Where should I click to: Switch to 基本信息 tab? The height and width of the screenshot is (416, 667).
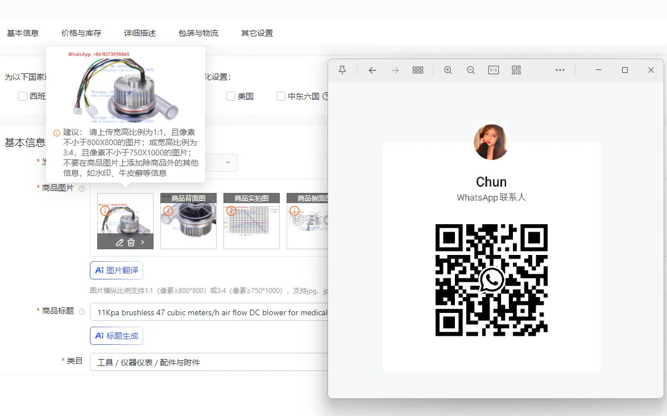tap(23, 33)
